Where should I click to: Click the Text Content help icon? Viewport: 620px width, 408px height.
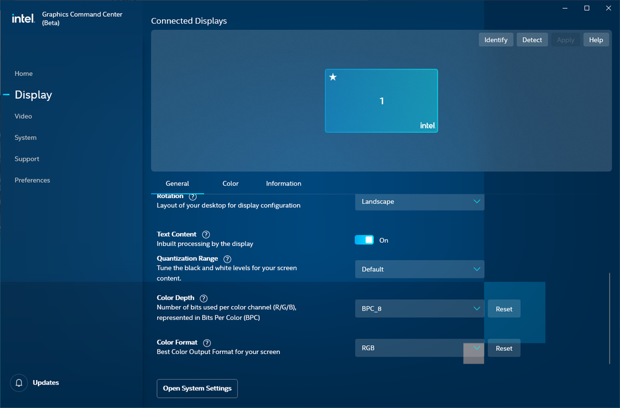click(206, 235)
